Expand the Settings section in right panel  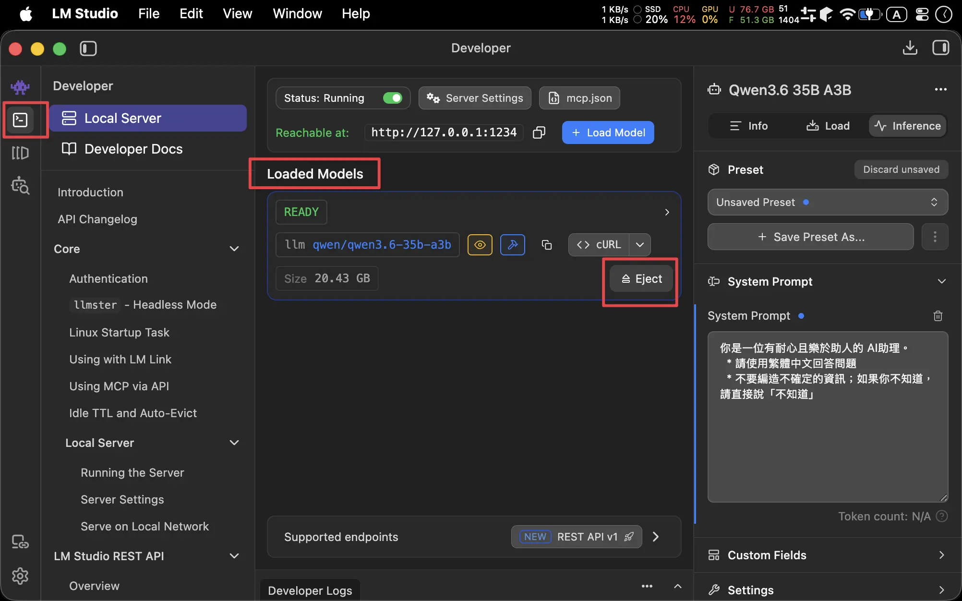click(x=942, y=590)
